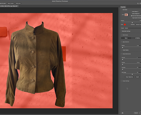
Task: Toggle Real-time Refinement checkbox
Action: (x=132, y=16)
